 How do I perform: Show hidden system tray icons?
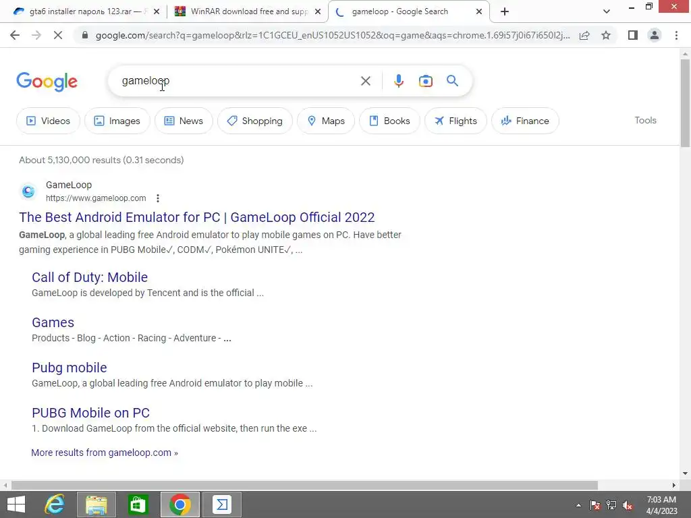(x=578, y=505)
